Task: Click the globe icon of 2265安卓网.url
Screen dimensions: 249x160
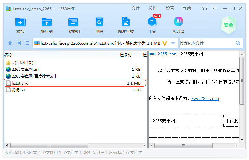Action: 8,69
